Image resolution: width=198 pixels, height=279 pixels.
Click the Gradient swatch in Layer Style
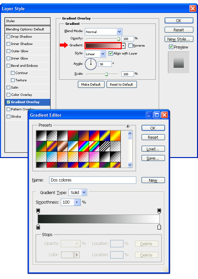[x=103, y=46]
